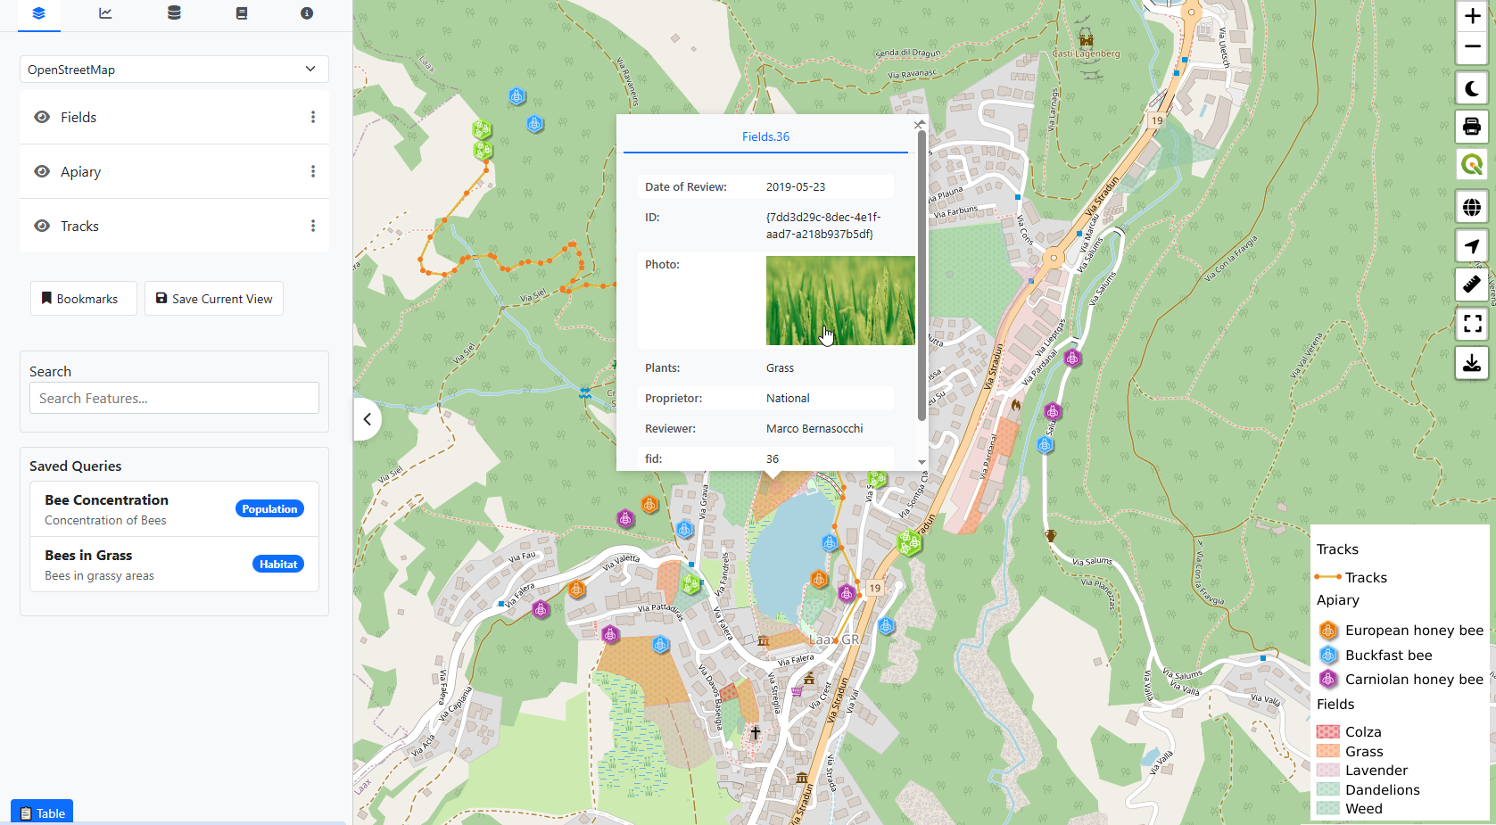
Task: Select the Fields.36 popup tab
Action: tap(765, 136)
